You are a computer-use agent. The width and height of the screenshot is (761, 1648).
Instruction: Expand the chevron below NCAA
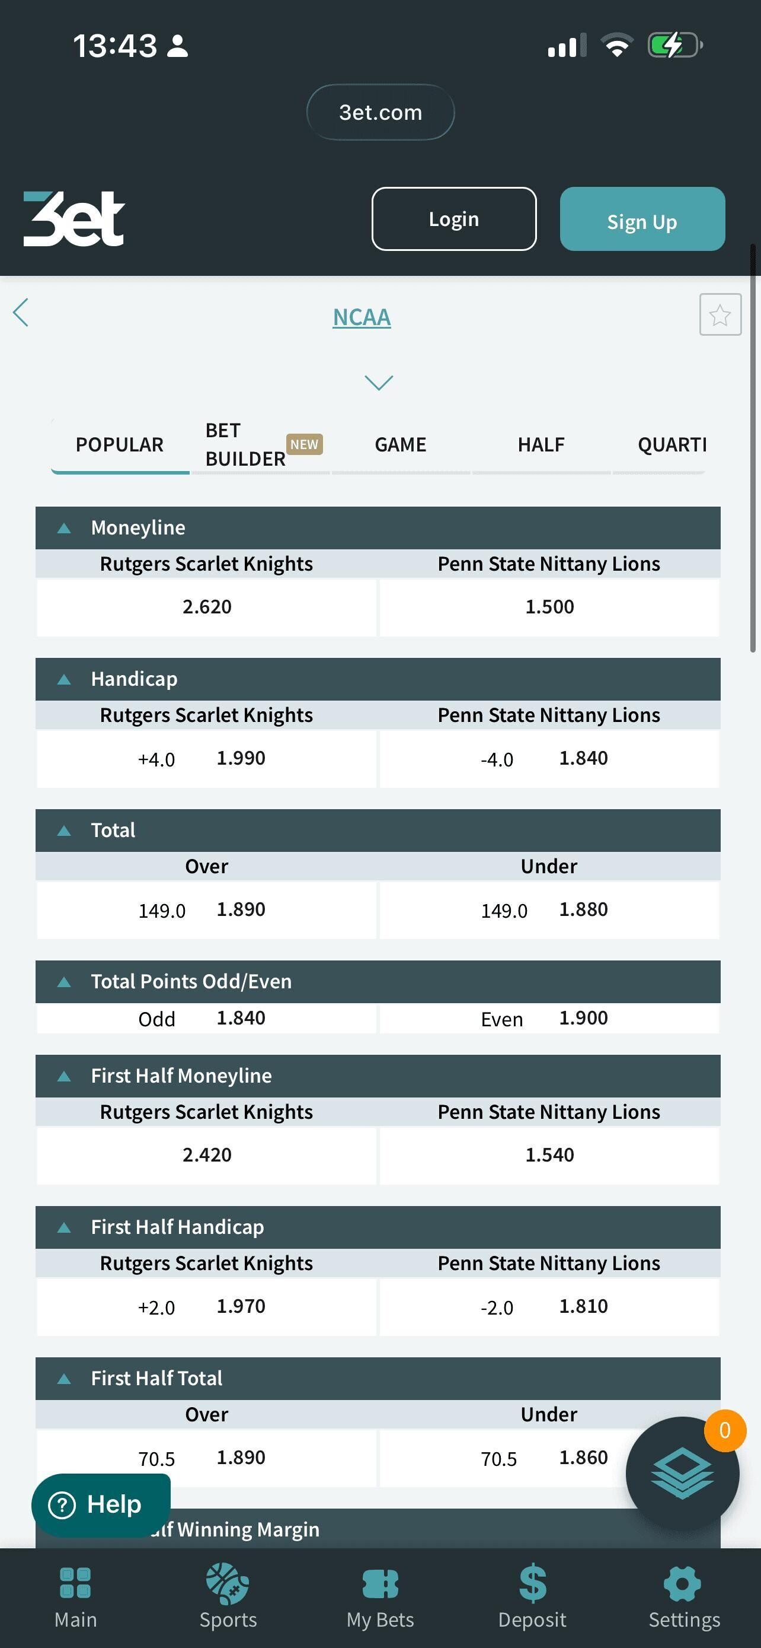(x=378, y=383)
